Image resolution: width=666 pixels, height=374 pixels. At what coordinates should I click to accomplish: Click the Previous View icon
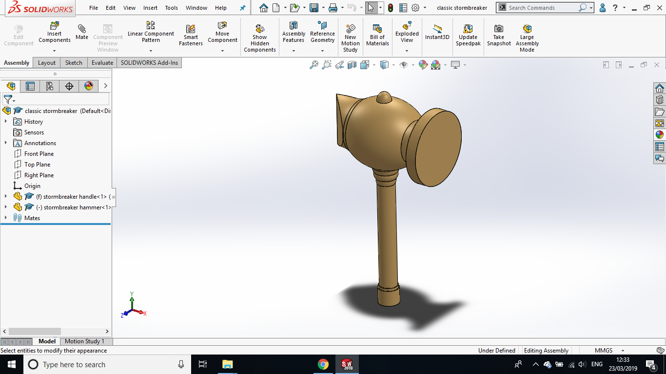tap(339, 65)
